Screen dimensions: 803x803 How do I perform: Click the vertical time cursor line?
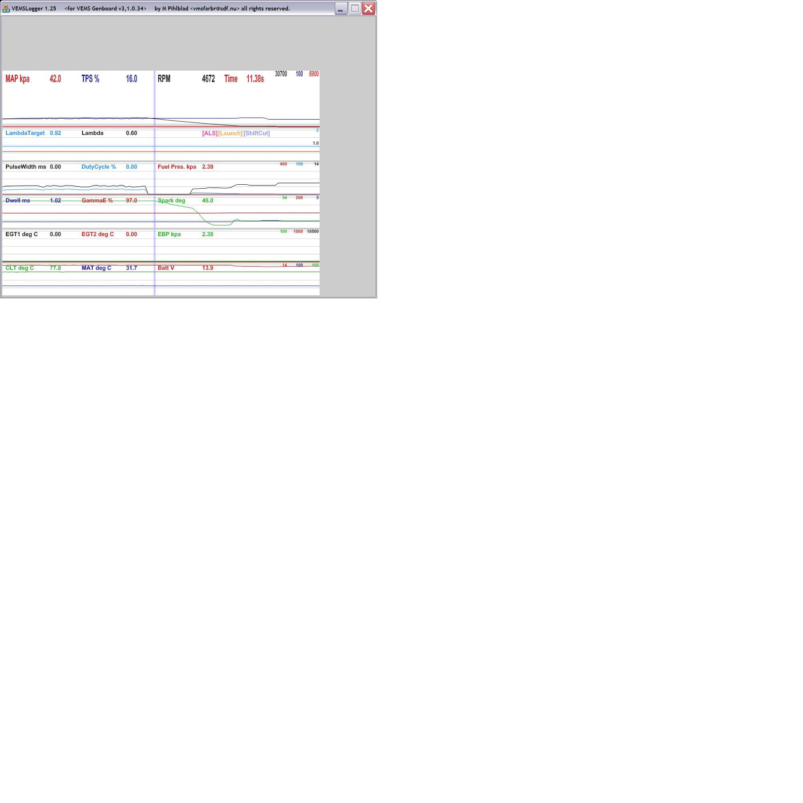point(155,183)
